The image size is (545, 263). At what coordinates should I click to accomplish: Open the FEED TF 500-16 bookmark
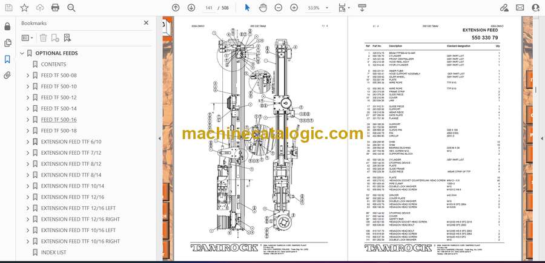coord(59,120)
